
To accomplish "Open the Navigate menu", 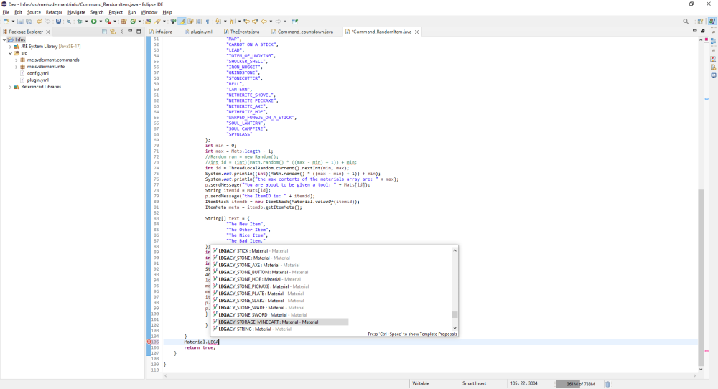I will click(77, 12).
